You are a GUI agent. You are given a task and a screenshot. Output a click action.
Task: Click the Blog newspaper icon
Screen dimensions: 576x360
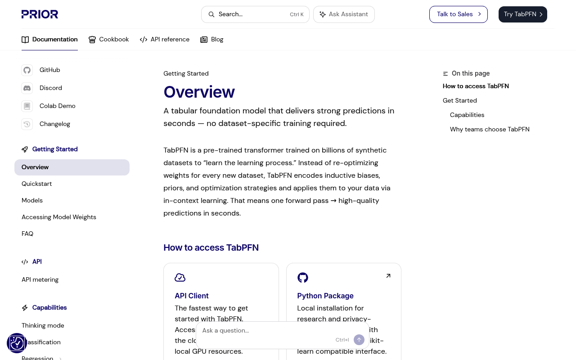pos(204,40)
